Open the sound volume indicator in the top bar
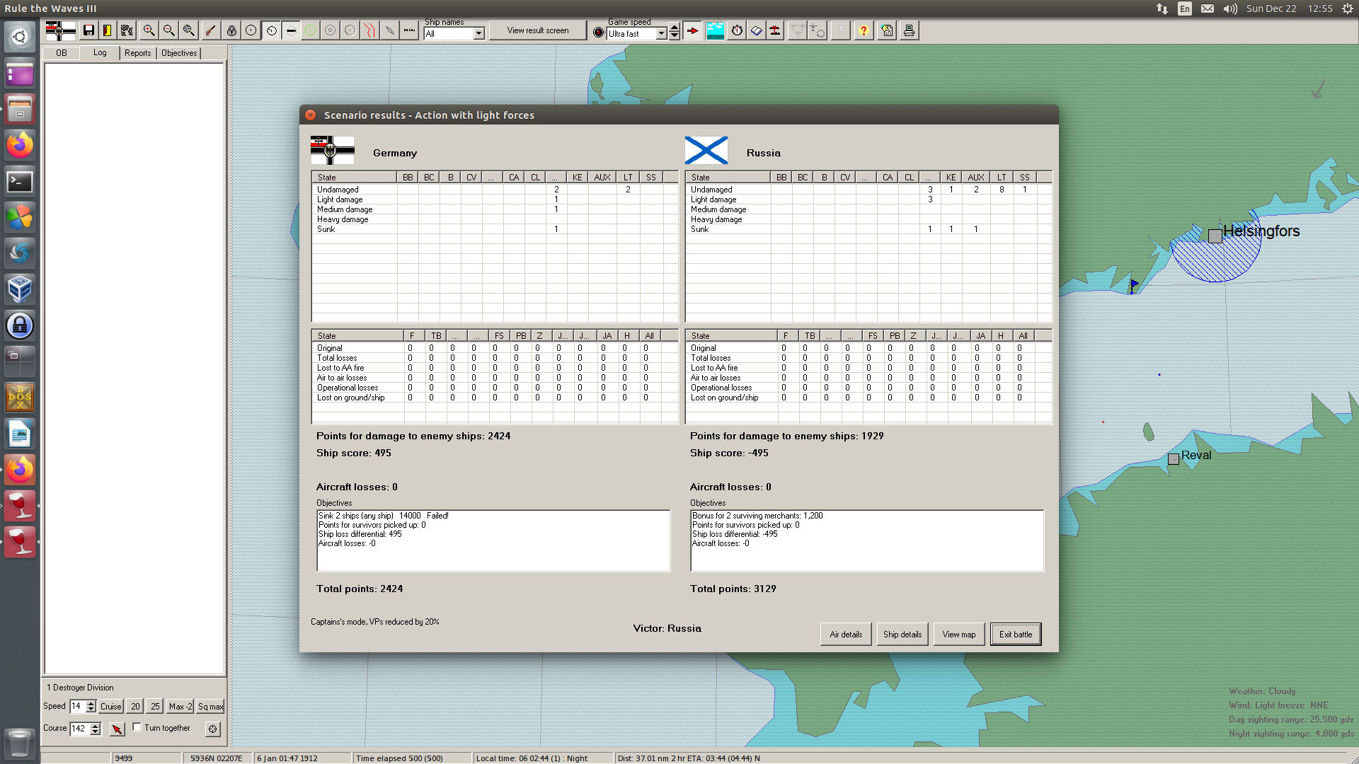Image resolution: width=1359 pixels, height=764 pixels. coord(1230,8)
